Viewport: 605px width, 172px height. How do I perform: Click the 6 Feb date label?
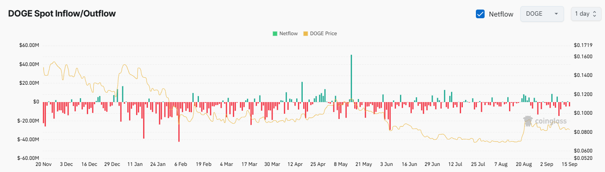point(181,165)
